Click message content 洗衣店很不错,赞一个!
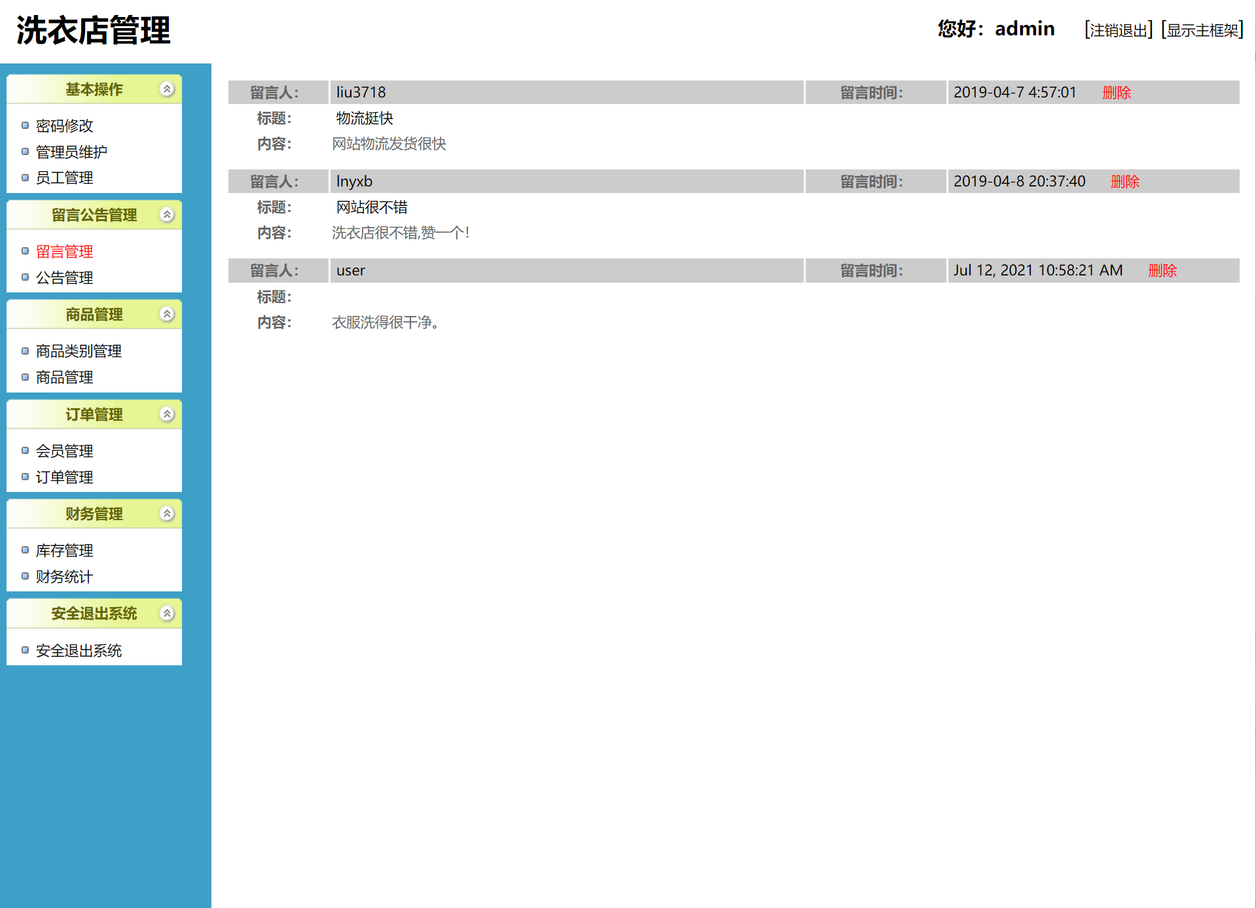Image resolution: width=1256 pixels, height=908 pixels. pyautogui.click(x=401, y=233)
